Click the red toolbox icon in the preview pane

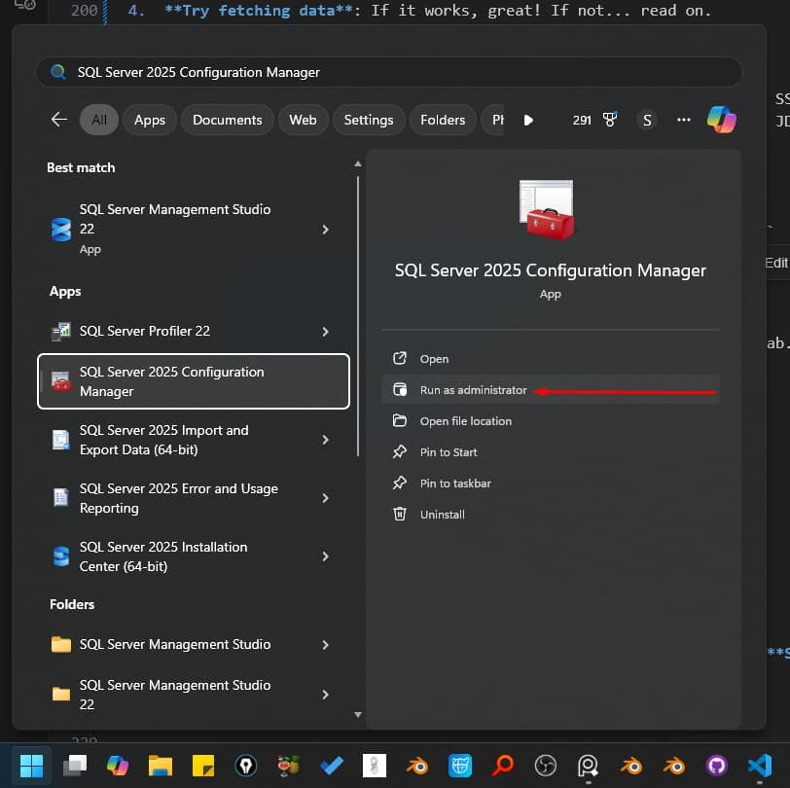547,207
